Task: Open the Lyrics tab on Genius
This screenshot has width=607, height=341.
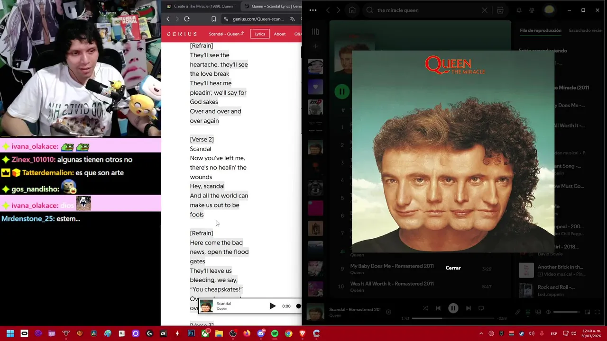Action: coord(260,34)
